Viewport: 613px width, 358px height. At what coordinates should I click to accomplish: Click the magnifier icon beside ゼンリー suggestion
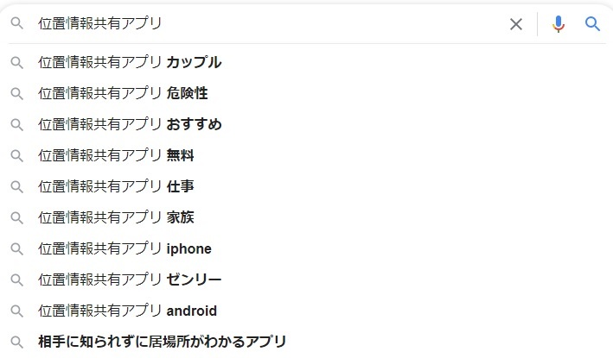coord(16,280)
